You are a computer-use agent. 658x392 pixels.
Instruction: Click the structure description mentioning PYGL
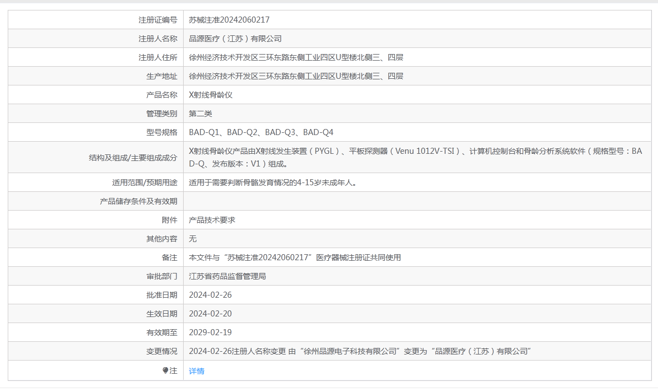coord(415,157)
